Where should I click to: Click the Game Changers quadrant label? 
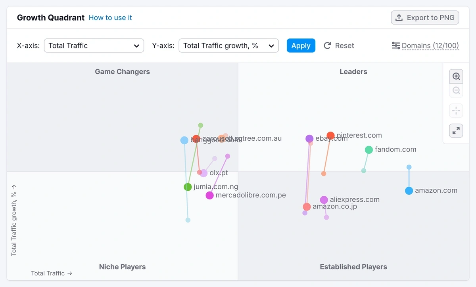pos(122,72)
